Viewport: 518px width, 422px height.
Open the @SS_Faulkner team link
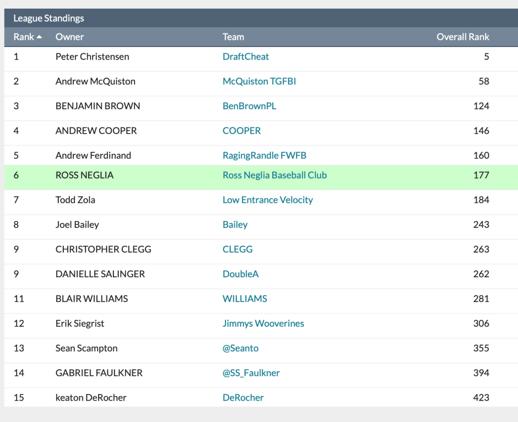coord(251,373)
